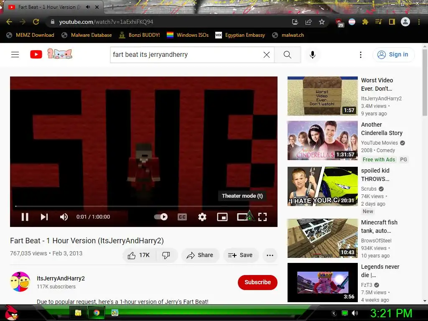Viewport: 428px width, 321px height.
Task: Mute the video player volume
Action: tap(64, 217)
